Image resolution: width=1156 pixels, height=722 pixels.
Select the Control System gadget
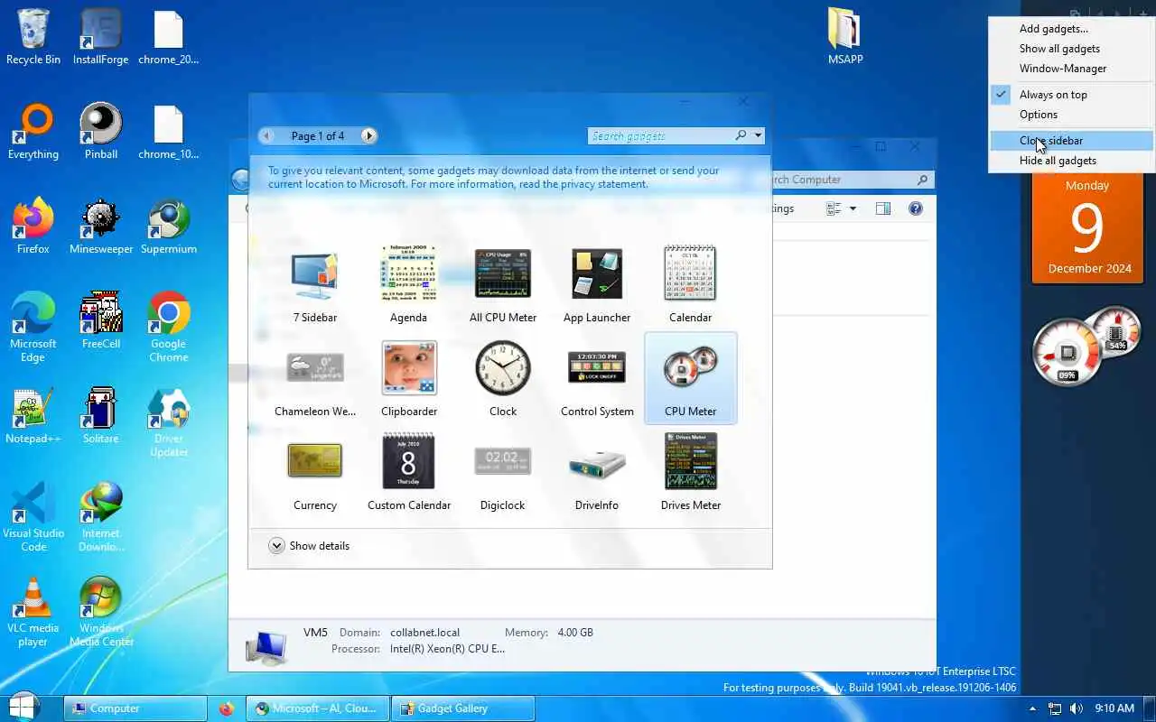[597, 378]
